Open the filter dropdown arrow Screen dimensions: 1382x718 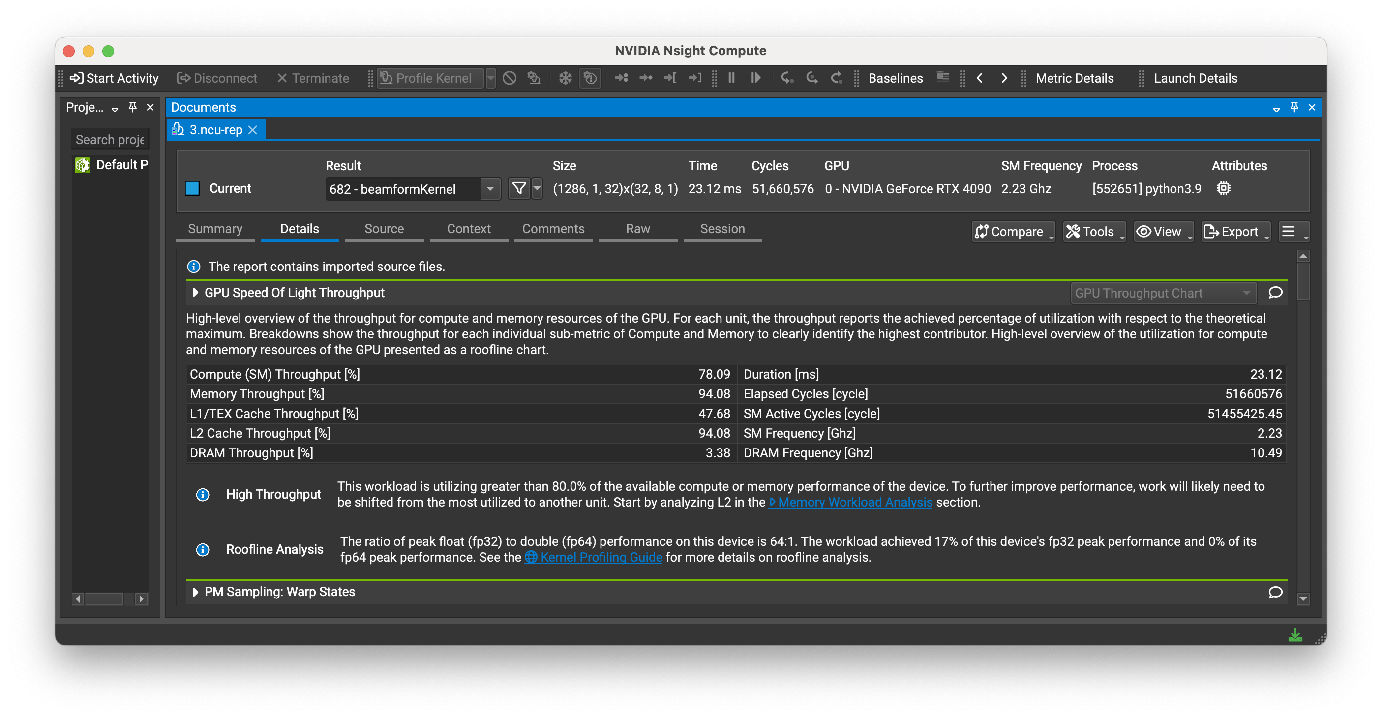(537, 188)
